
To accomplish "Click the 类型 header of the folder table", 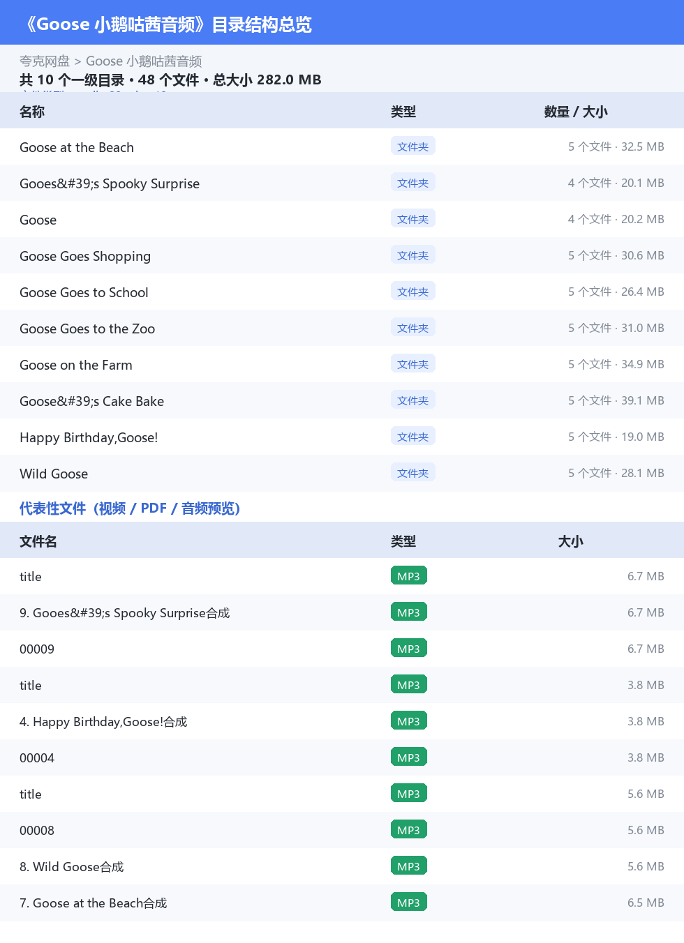I will point(403,112).
